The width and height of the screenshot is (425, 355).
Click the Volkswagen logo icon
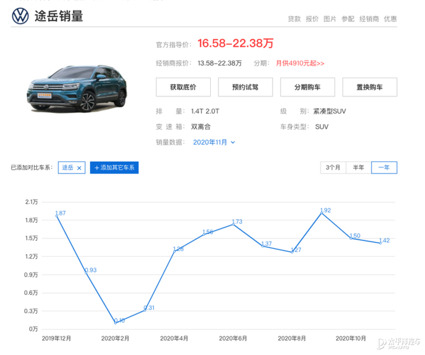[20, 16]
